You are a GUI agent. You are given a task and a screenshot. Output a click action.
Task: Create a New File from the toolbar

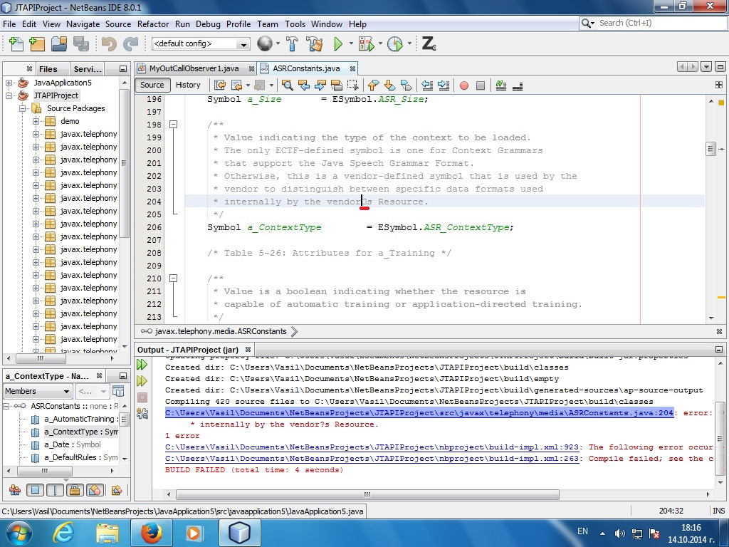[x=16, y=44]
